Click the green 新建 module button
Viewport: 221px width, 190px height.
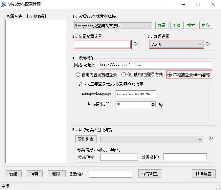[176, 25]
